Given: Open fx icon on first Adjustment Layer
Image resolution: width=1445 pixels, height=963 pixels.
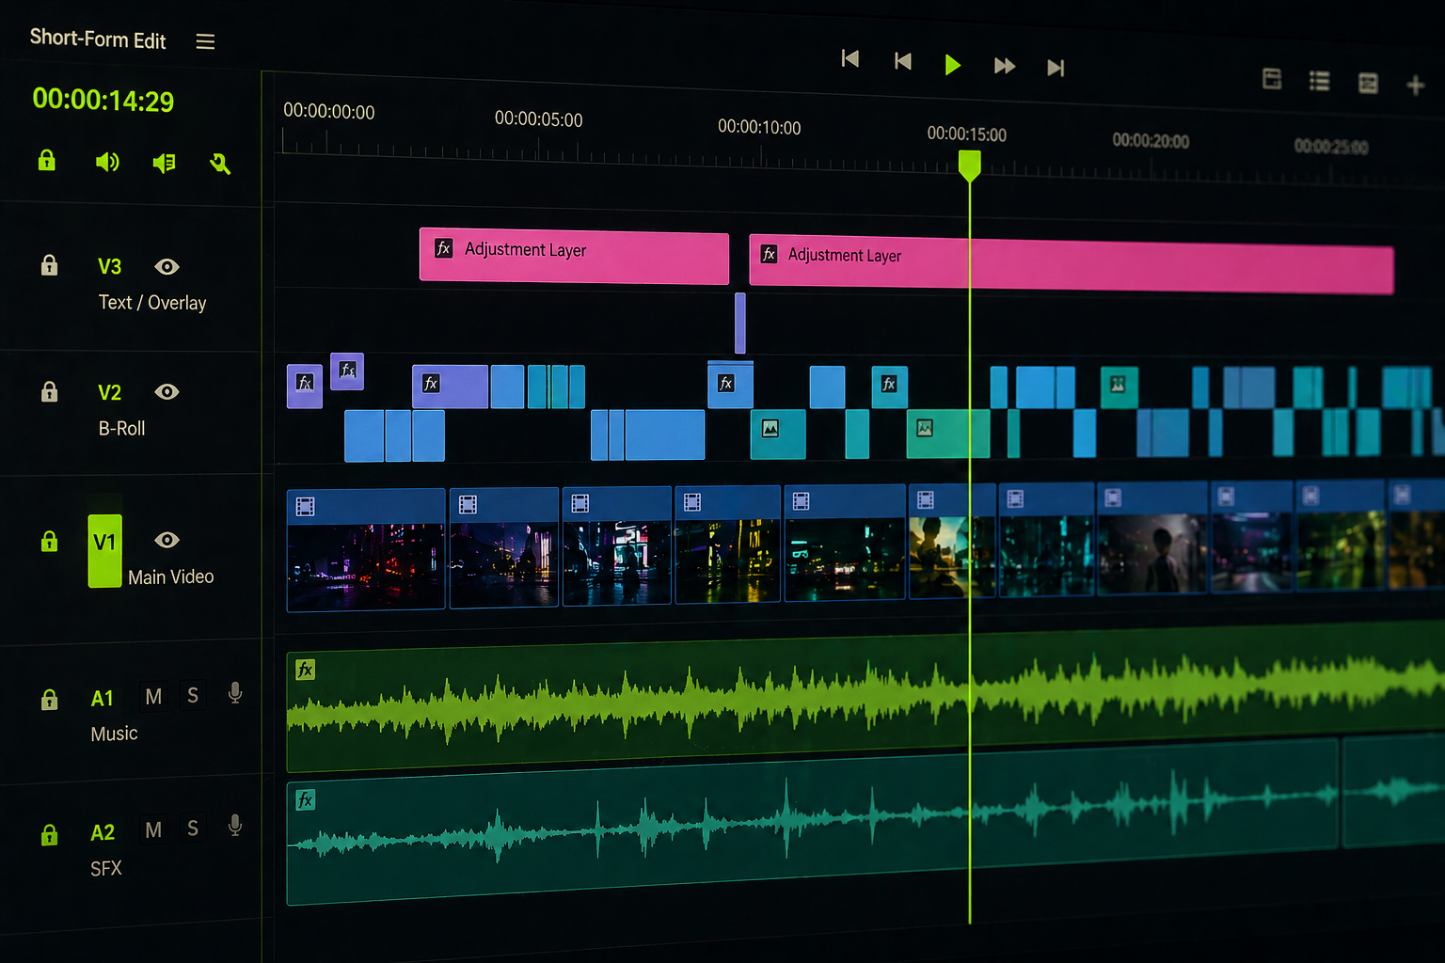Looking at the screenshot, I should (444, 248).
